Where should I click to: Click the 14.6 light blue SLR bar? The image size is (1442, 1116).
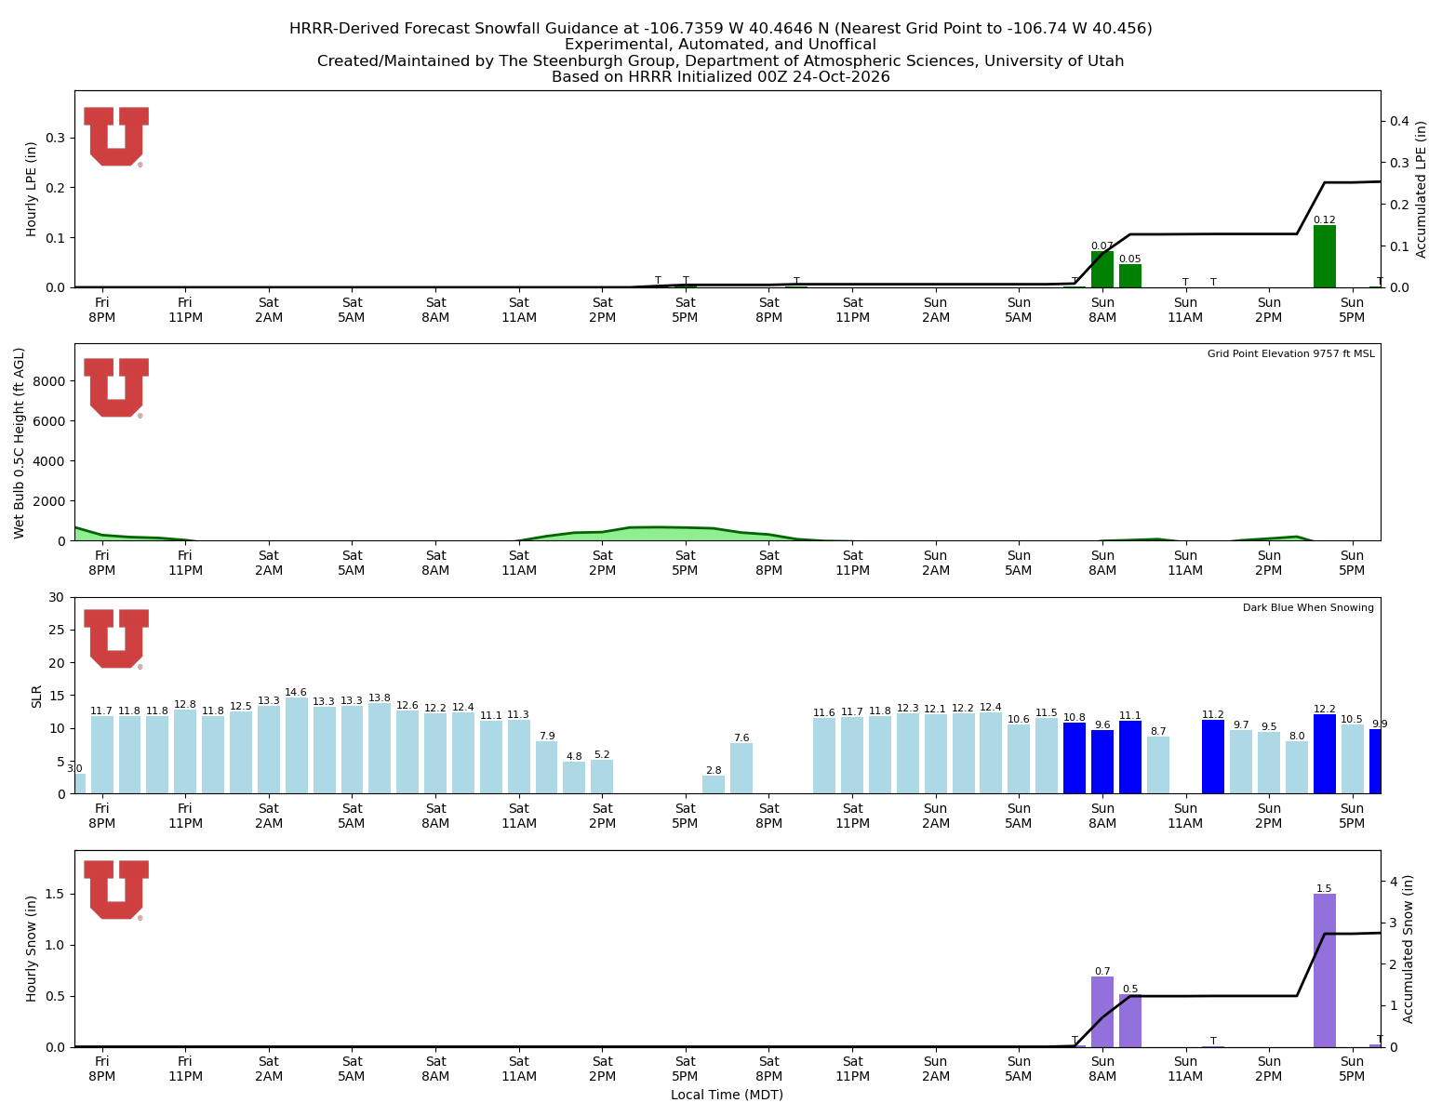296,746
